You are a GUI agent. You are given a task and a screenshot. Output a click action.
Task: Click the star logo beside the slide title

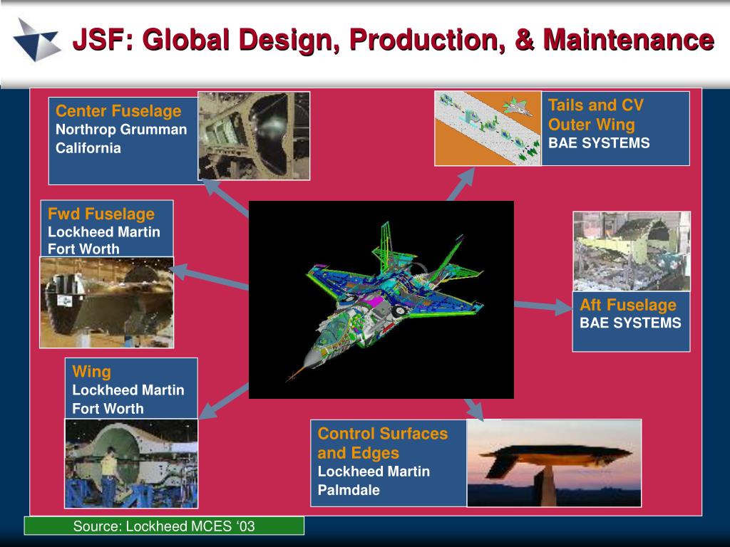[37, 40]
